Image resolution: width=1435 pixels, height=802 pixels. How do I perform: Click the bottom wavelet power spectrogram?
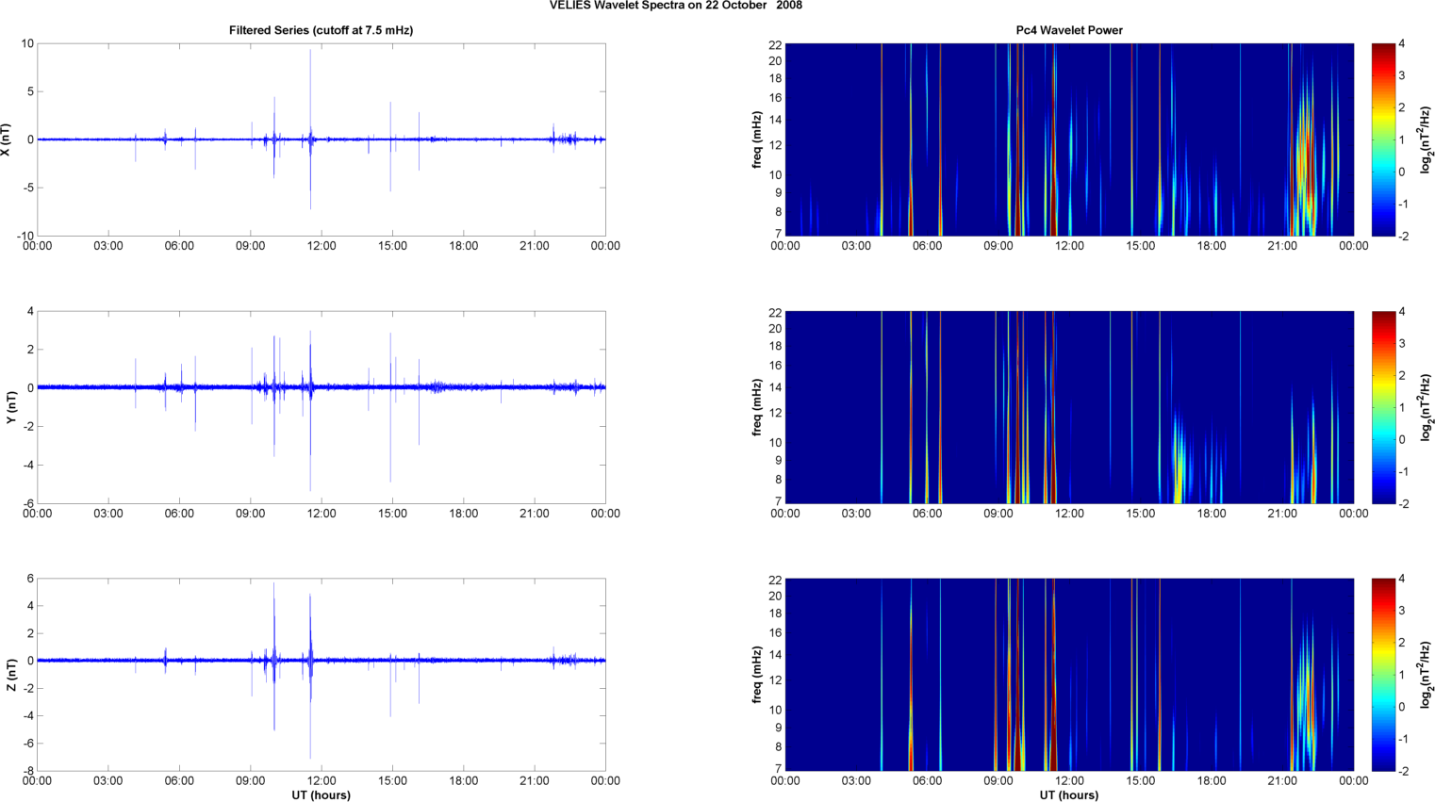[1068, 675]
